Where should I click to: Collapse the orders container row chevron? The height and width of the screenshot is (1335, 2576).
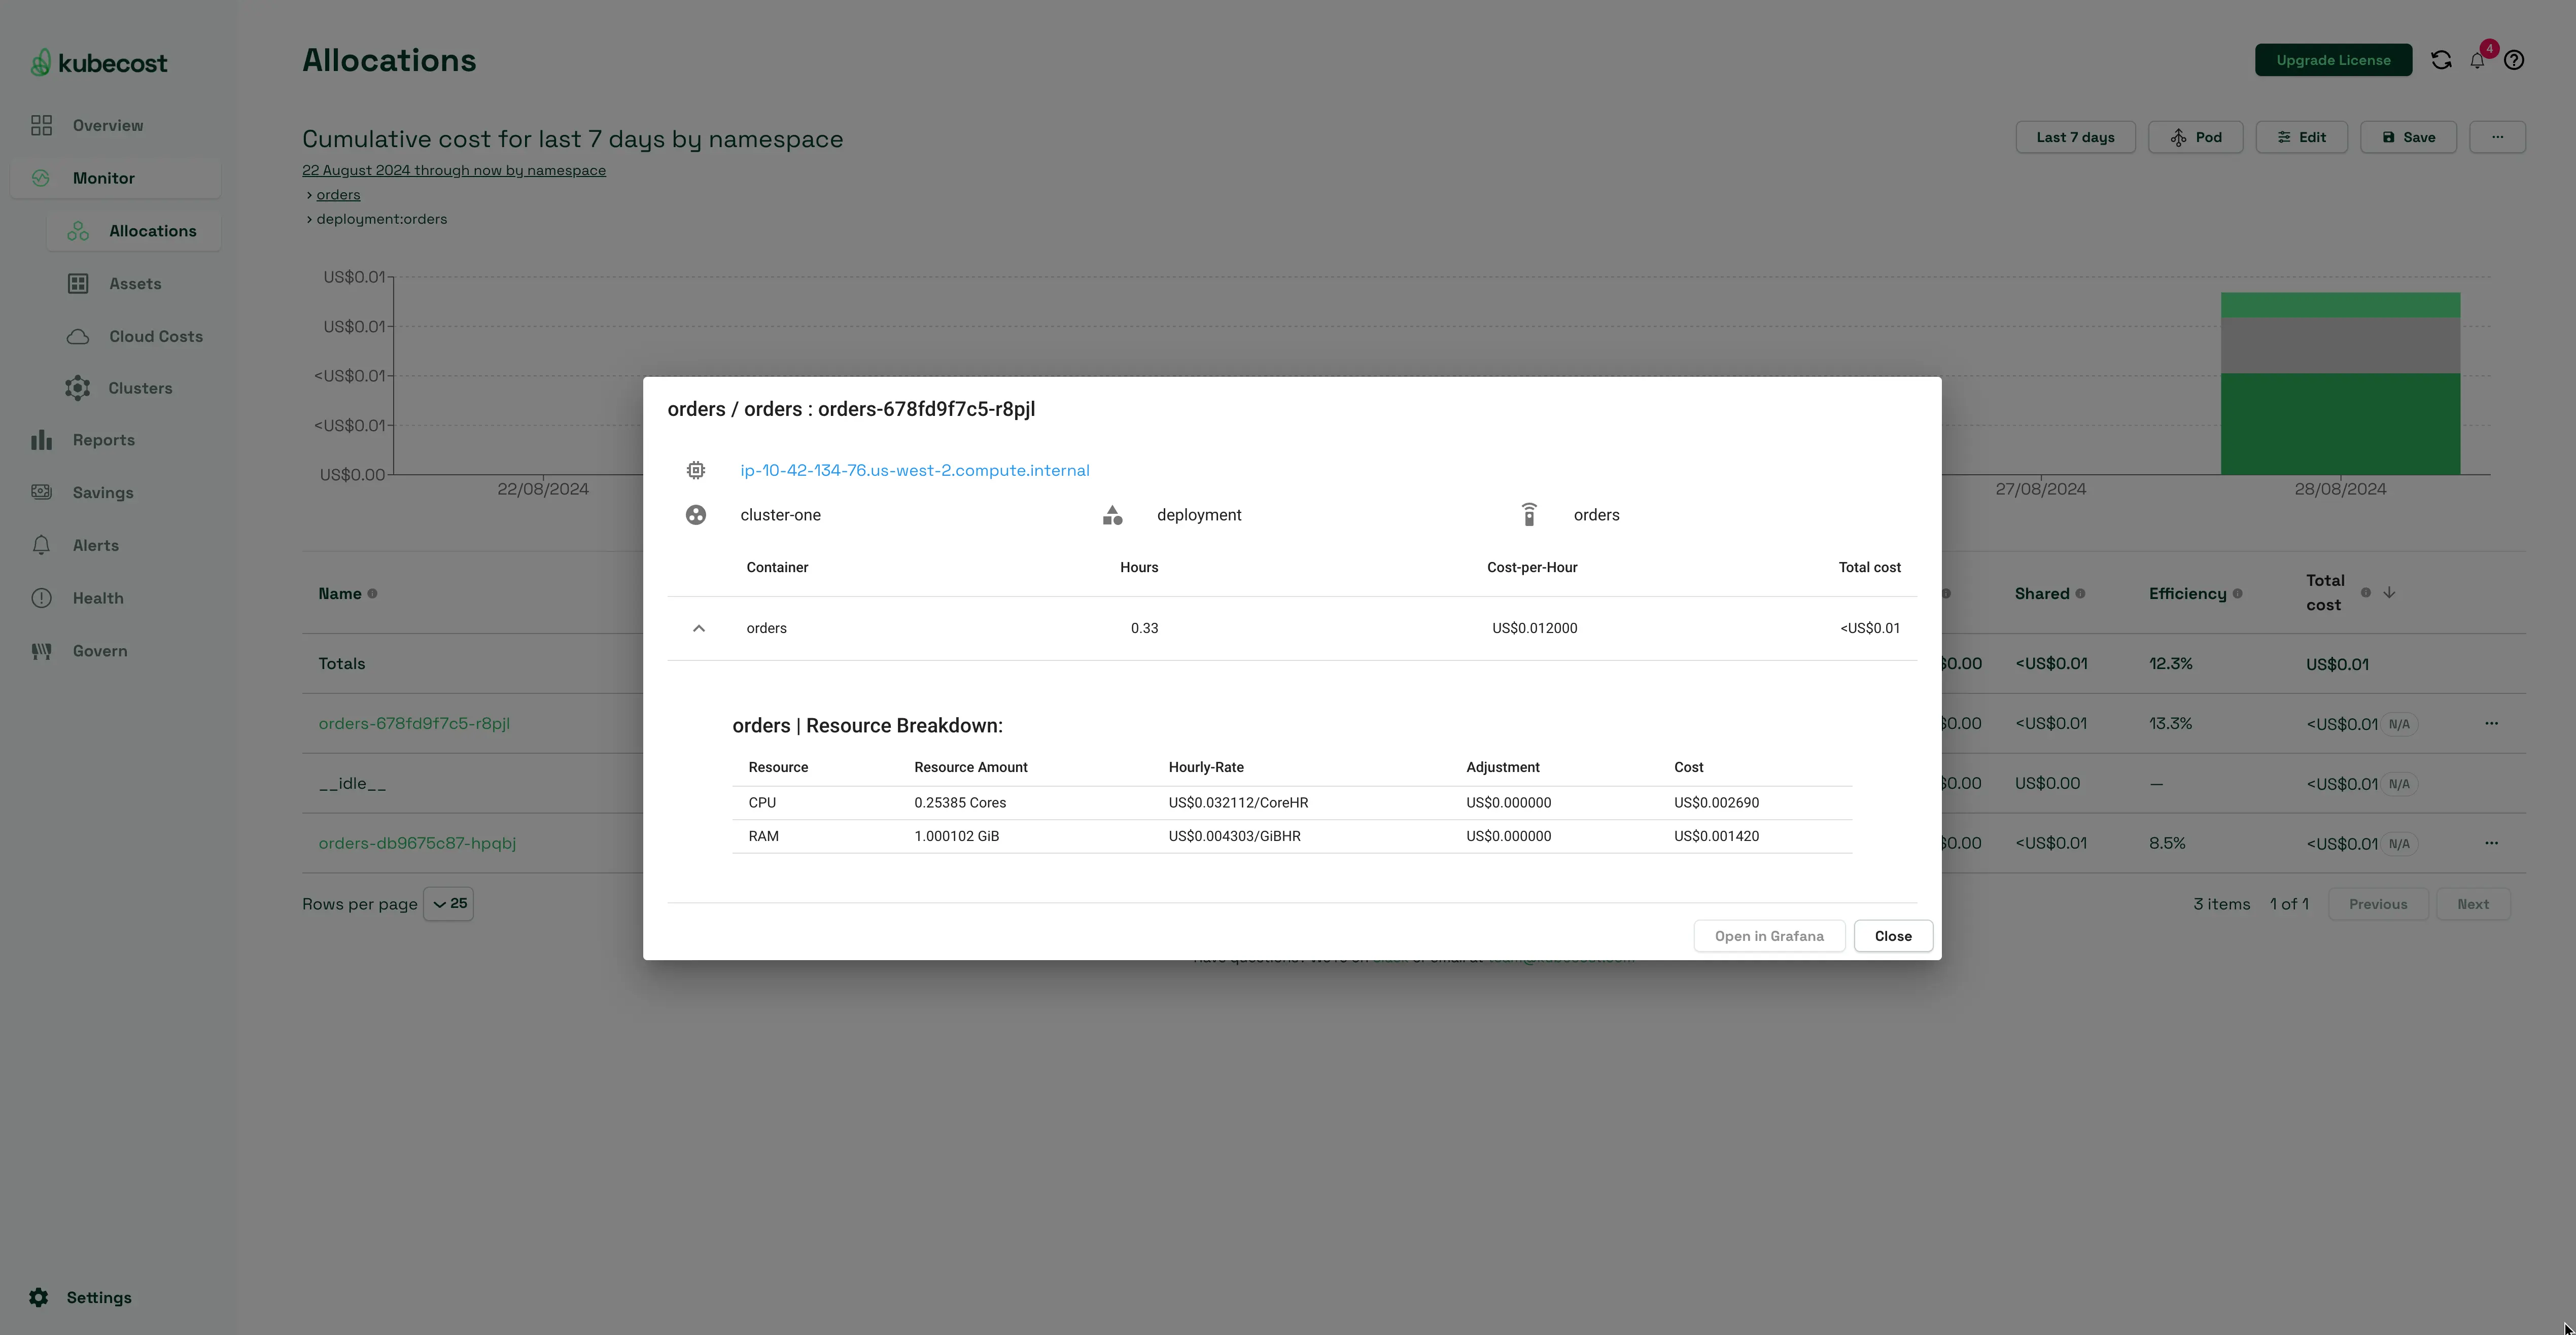tap(699, 628)
